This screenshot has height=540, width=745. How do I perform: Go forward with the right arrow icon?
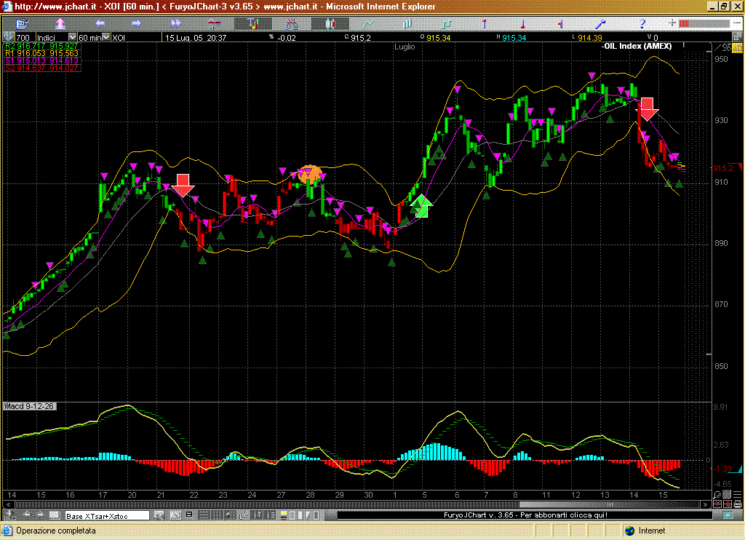pyautogui.click(x=136, y=24)
